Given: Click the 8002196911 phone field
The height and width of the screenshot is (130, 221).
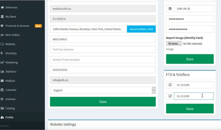Looking at the screenshot, I should coord(103,39).
